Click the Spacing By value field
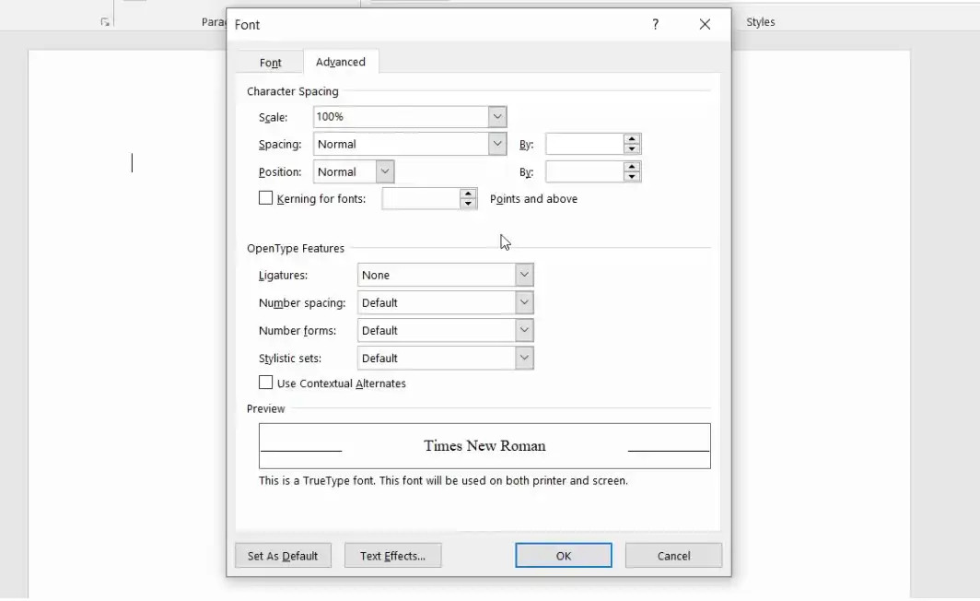The width and height of the screenshot is (980, 601). point(584,145)
